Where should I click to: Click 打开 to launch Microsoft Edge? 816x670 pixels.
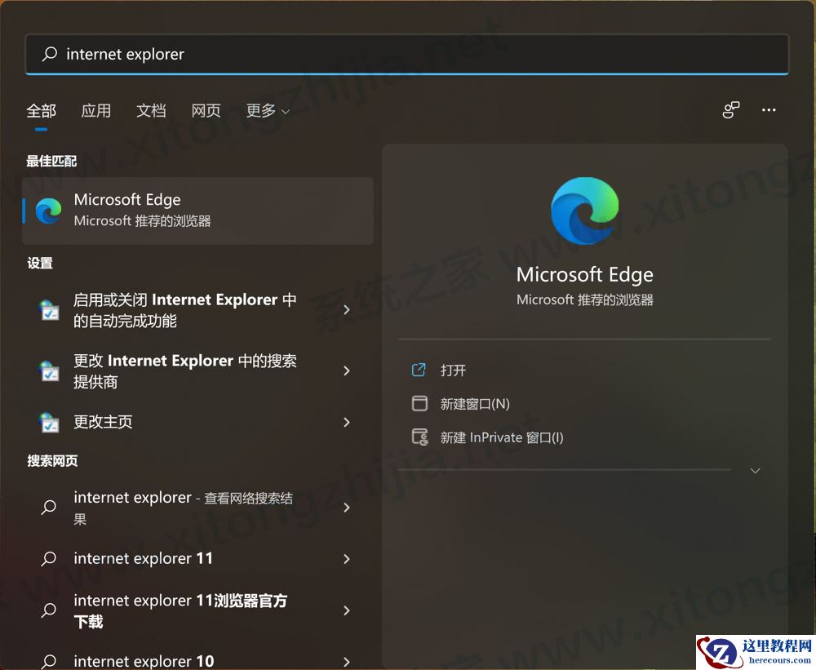(x=453, y=370)
